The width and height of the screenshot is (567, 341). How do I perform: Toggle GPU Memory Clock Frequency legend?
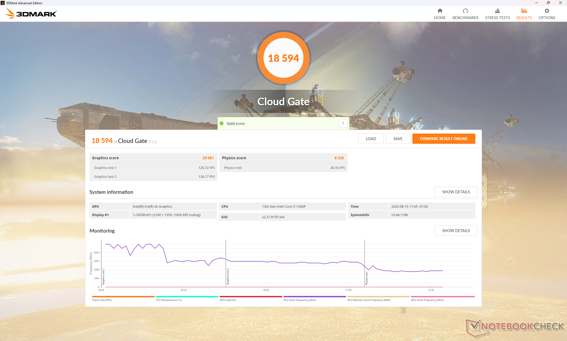(x=369, y=300)
